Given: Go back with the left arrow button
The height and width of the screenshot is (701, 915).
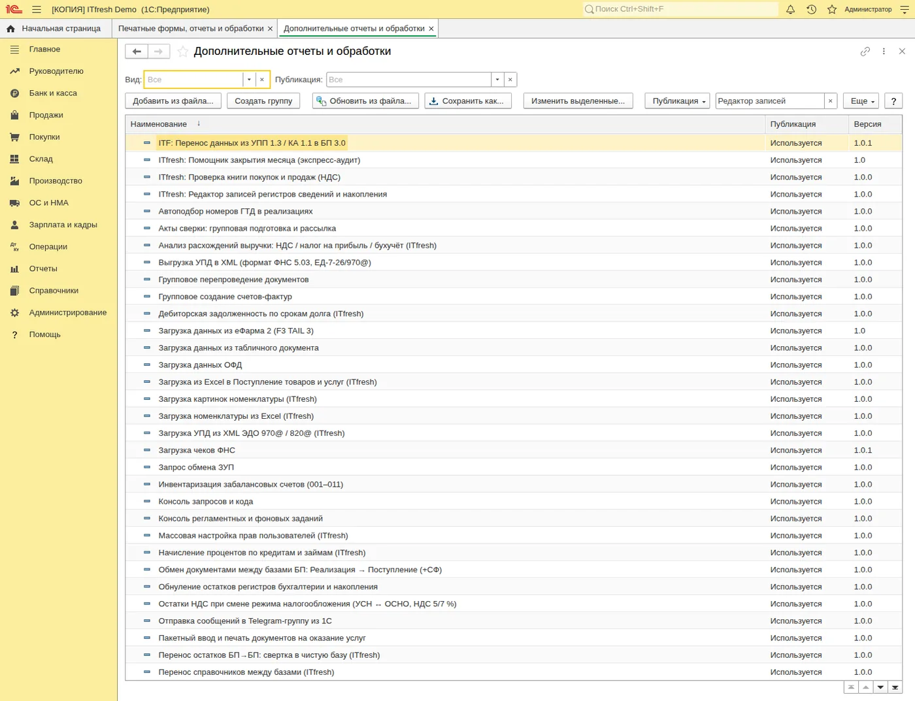Looking at the screenshot, I should click(137, 51).
